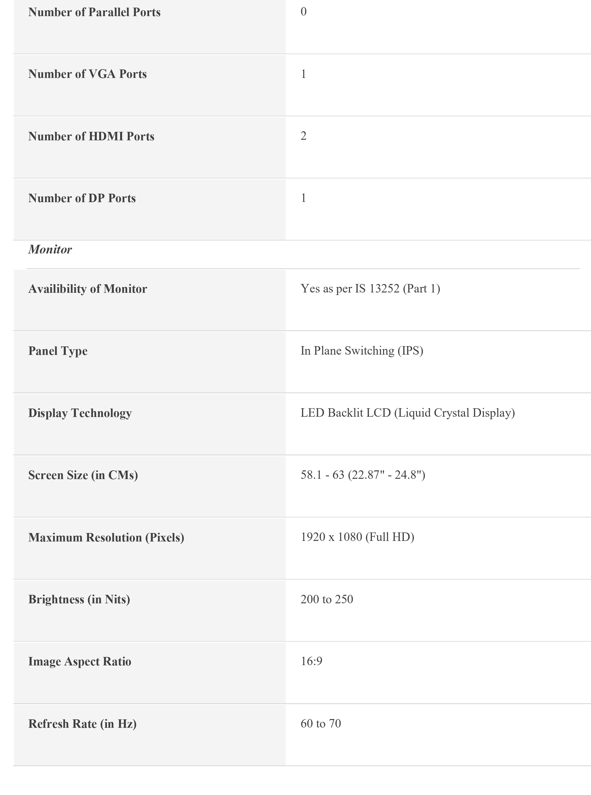Click the "Refresh Rate (in Hz)" label
This screenshot has height=795, width=591.
82,724
